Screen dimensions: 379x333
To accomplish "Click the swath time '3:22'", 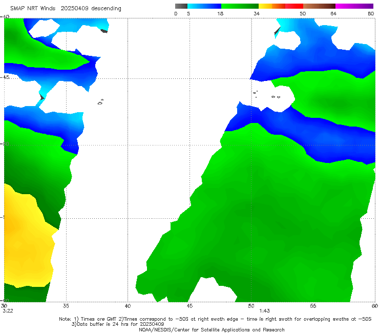I will 8,311.
